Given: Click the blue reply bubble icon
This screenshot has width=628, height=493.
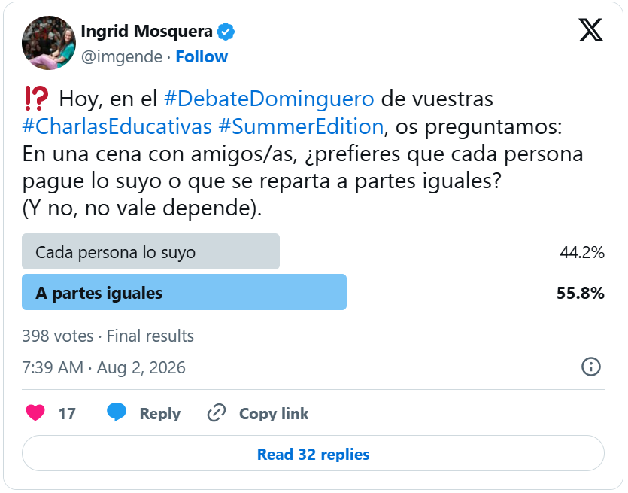Looking at the screenshot, I should pyautogui.click(x=117, y=412).
